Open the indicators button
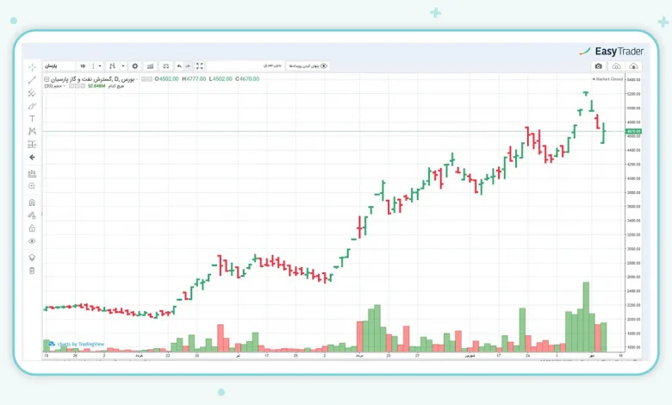The height and width of the screenshot is (405, 672). pyautogui.click(x=151, y=66)
